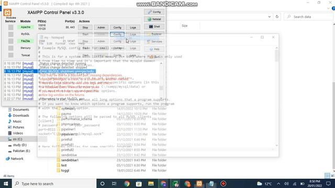Image resolution: width=335 pixels, height=188 pixels.
Task: Toggle Apache service checkbox
Action: (10, 27)
